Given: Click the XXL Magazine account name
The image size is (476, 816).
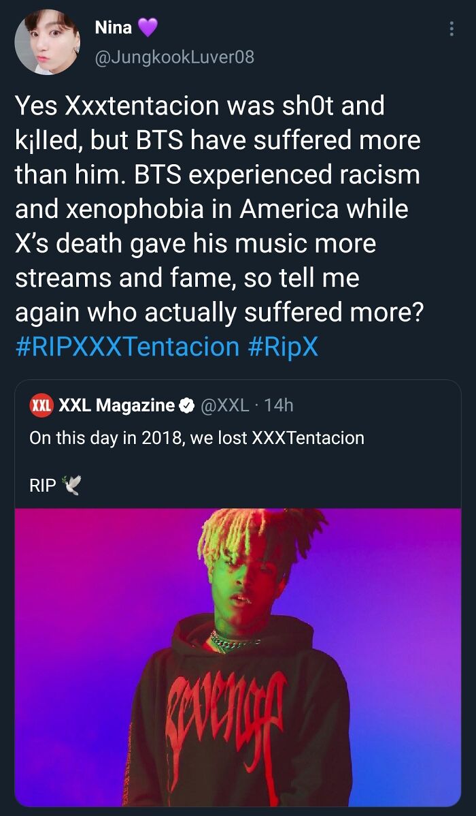Looking at the screenshot, I should (117, 405).
